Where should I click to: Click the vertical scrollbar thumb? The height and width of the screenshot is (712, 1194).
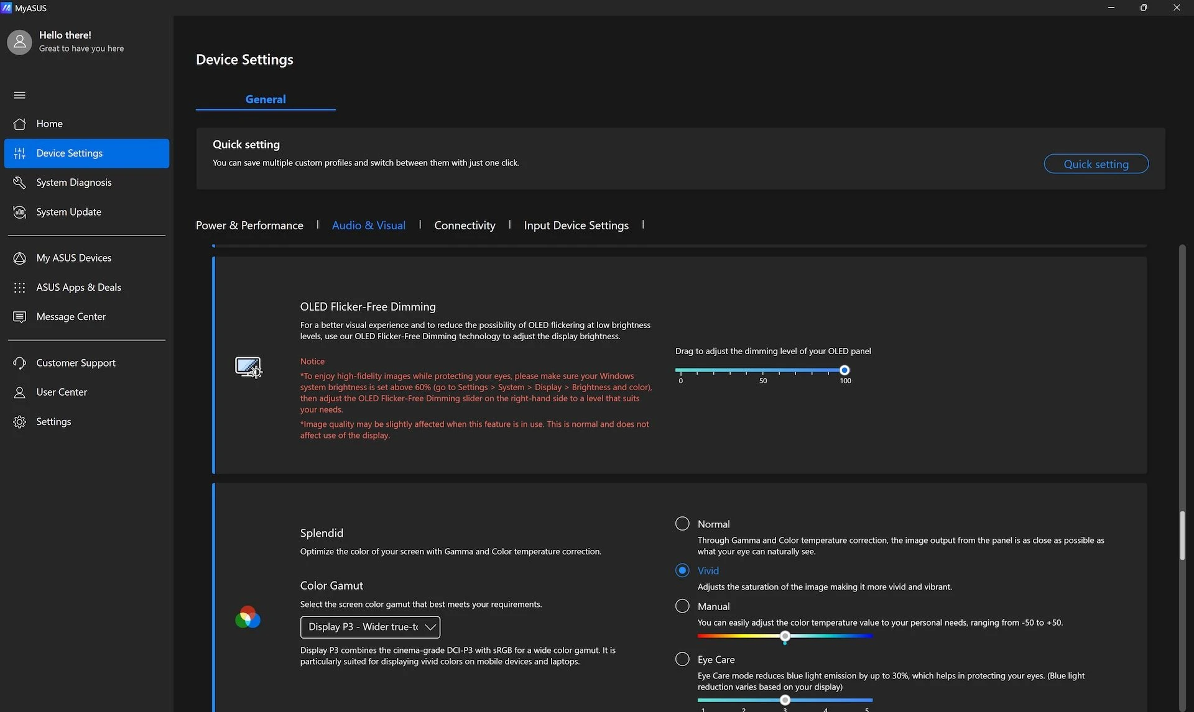tap(1182, 536)
